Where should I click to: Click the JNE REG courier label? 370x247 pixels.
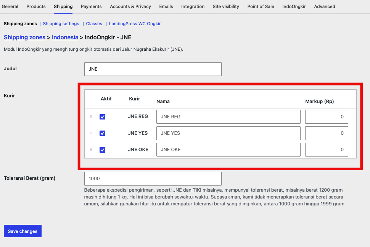138,116
